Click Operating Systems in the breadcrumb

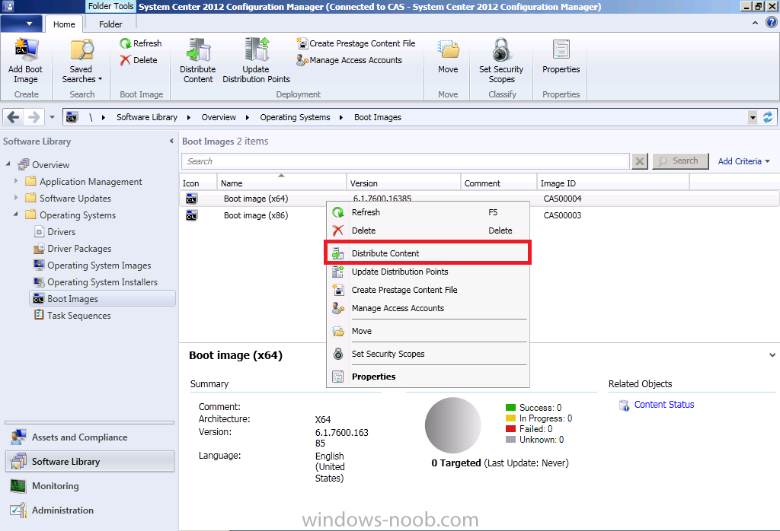295,117
